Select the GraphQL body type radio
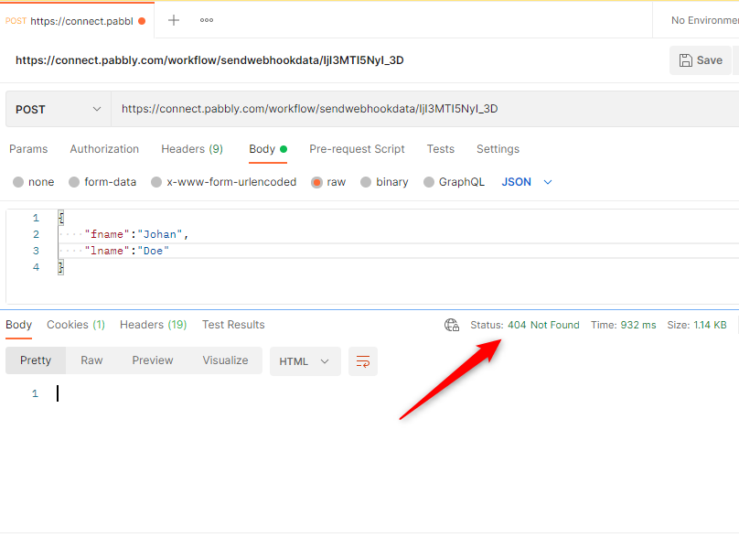Viewport: 739px width, 548px height. [428, 182]
